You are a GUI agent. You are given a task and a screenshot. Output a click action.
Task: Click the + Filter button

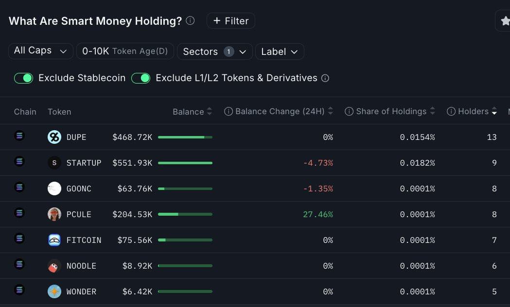click(231, 21)
